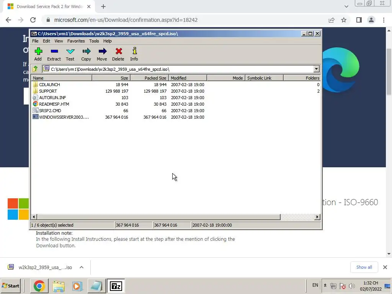Open the Help menu

point(108,41)
